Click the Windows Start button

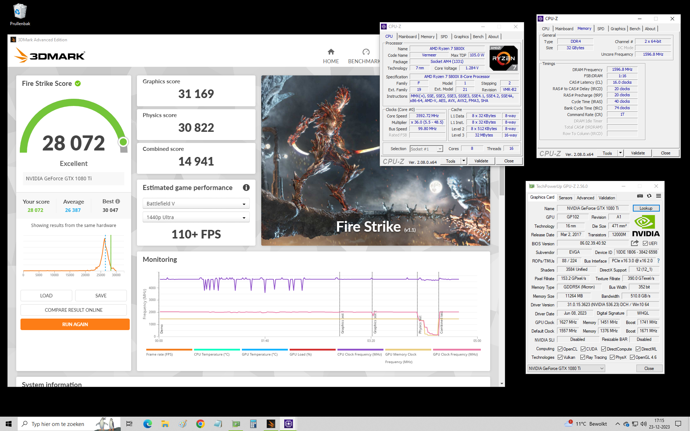(9, 424)
